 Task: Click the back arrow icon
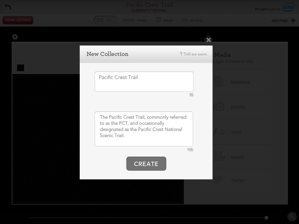(8, 7)
